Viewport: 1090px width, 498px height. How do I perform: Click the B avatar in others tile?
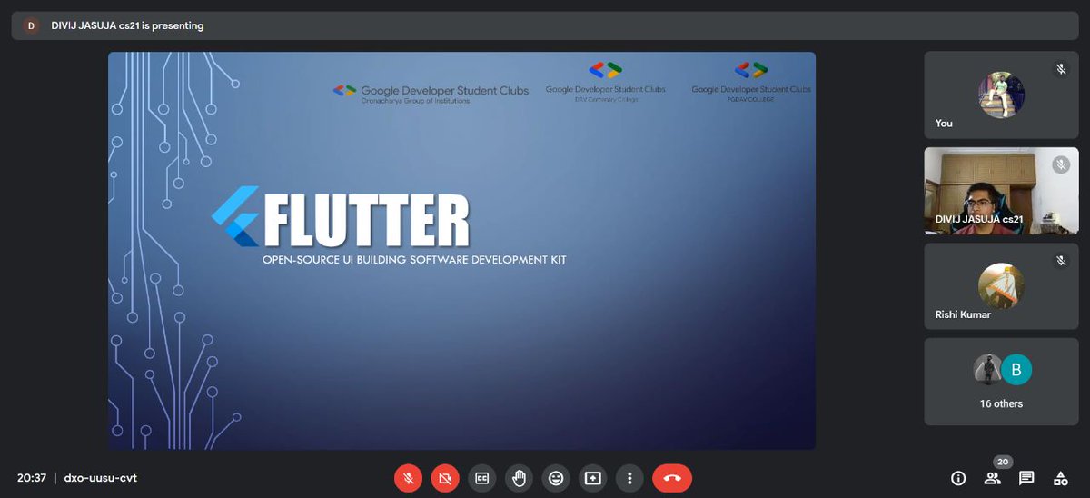coord(1016,369)
